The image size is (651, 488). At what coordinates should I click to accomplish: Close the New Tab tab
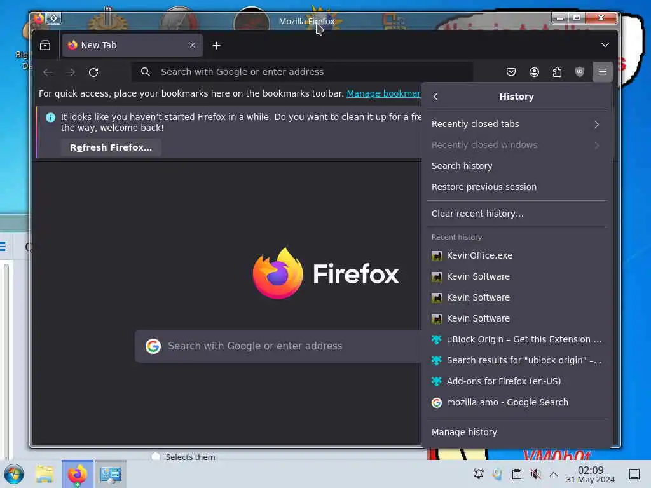tap(192, 45)
